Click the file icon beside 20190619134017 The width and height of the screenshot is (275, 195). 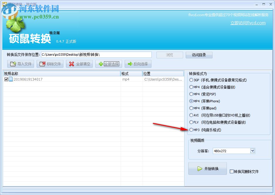coord(11,79)
